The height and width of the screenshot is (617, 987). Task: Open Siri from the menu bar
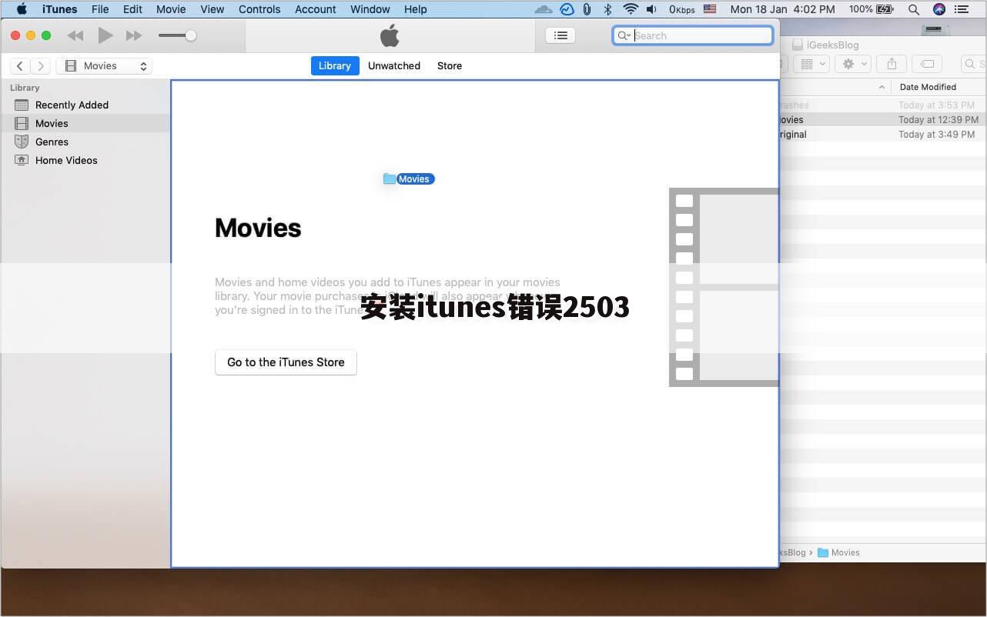(938, 9)
